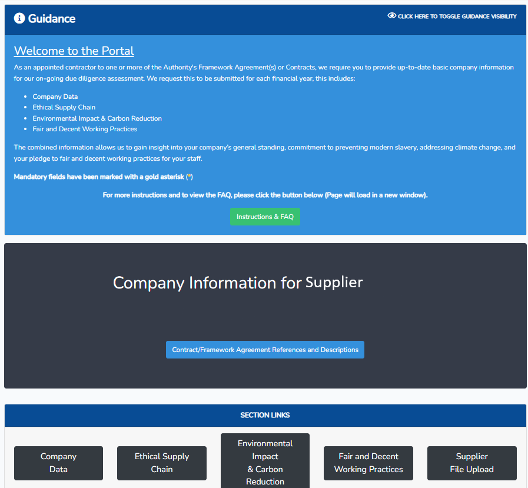Go to the Company Data section button
Image resolution: width=528 pixels, height=488 pixels.
58,463
